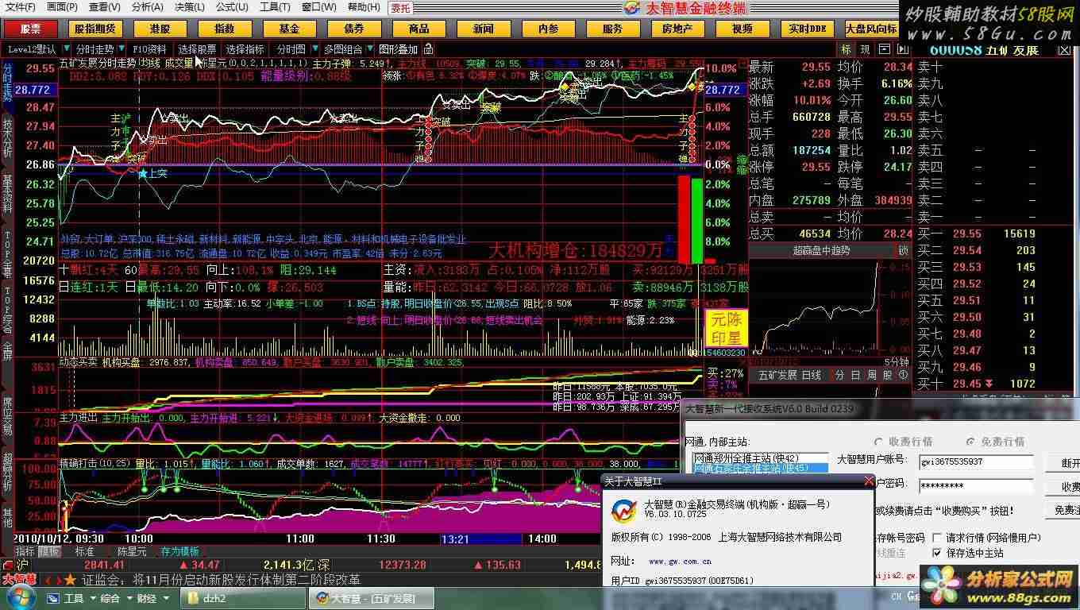Click the 大智慧 logo in About dialog
The width and height of the screenshot is (1080, 610).
pyautogui.click(x=623, y=511)
